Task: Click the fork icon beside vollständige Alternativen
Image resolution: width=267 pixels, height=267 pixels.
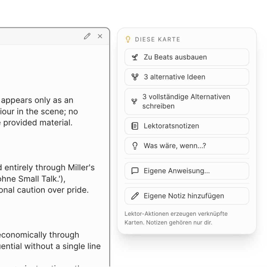Action: [134, 101]
